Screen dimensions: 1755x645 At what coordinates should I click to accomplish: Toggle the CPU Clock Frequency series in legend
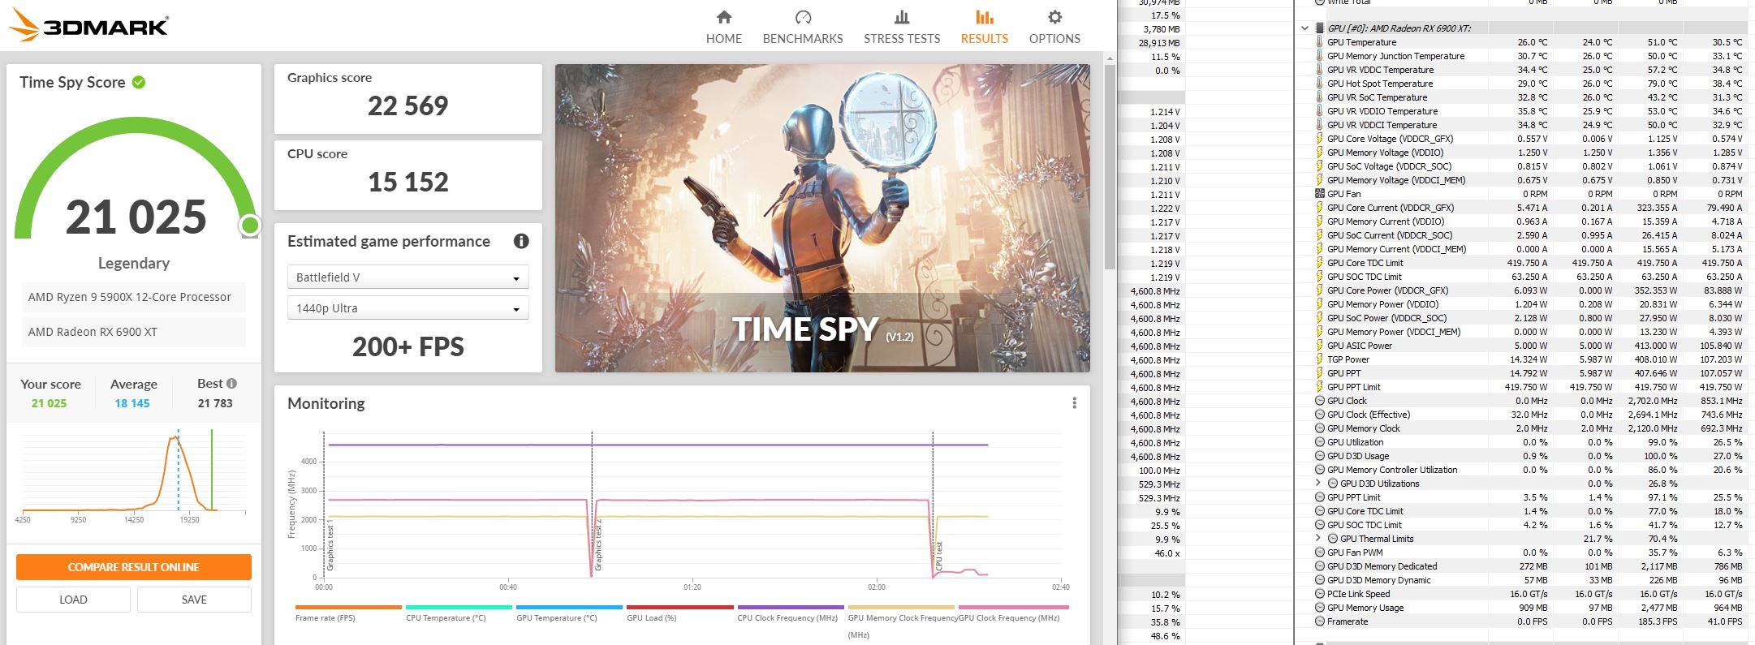pyautogui.click(x=790, y=614)
